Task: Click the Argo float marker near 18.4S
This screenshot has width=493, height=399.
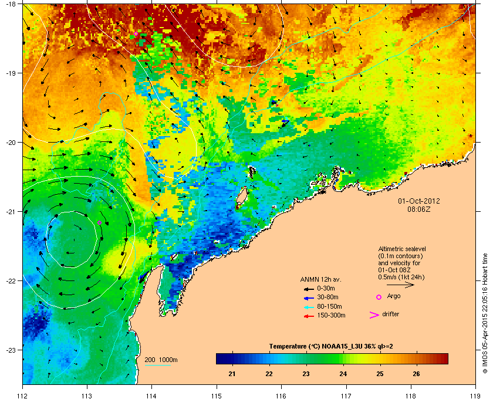Action: pos(136,33)
